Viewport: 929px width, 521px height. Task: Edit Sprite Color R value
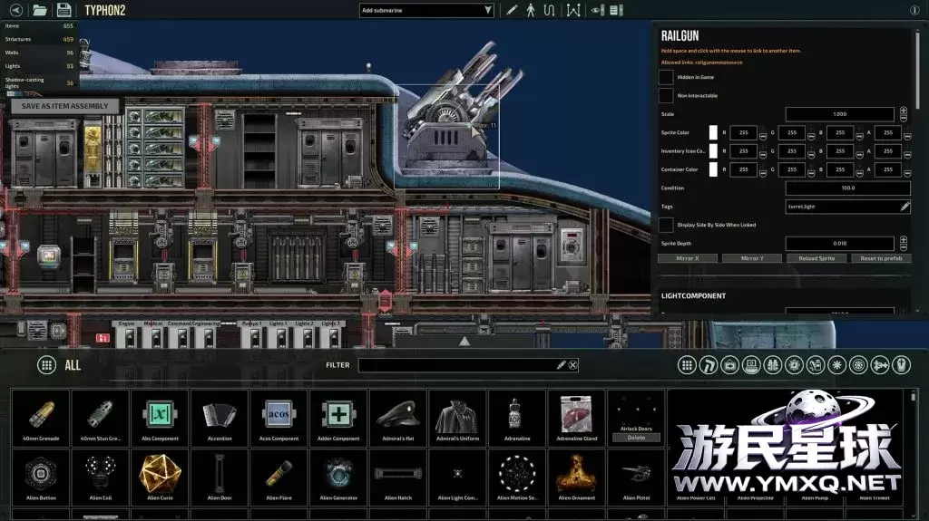point(744,132)
